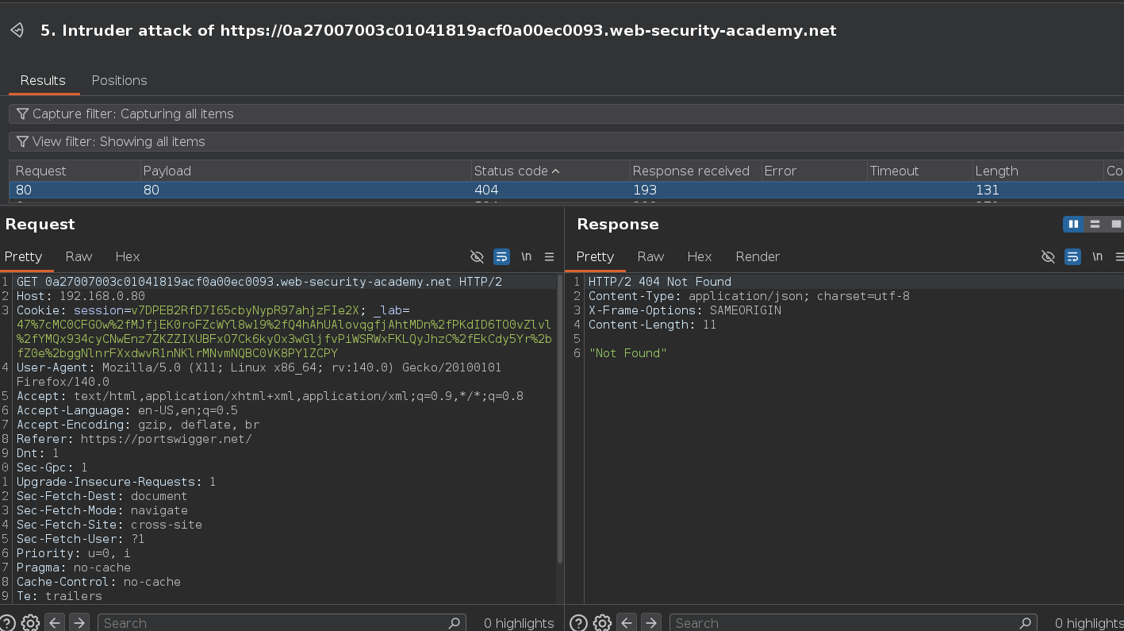Toggle line wrap icon in Request panel
This screenshot has width=1124, height=631.
pyautogui.click(x=501, y=256)
